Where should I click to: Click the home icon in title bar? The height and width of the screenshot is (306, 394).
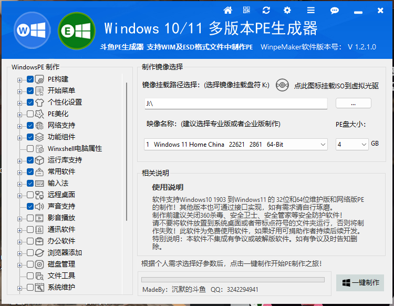pos(227,11)
